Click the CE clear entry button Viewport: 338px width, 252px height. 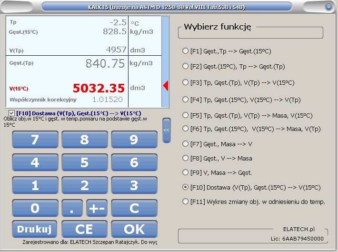[84, 229]
